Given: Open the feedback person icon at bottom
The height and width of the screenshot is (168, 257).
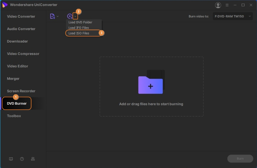Looking at the screenshot, I should coord(33,159).
